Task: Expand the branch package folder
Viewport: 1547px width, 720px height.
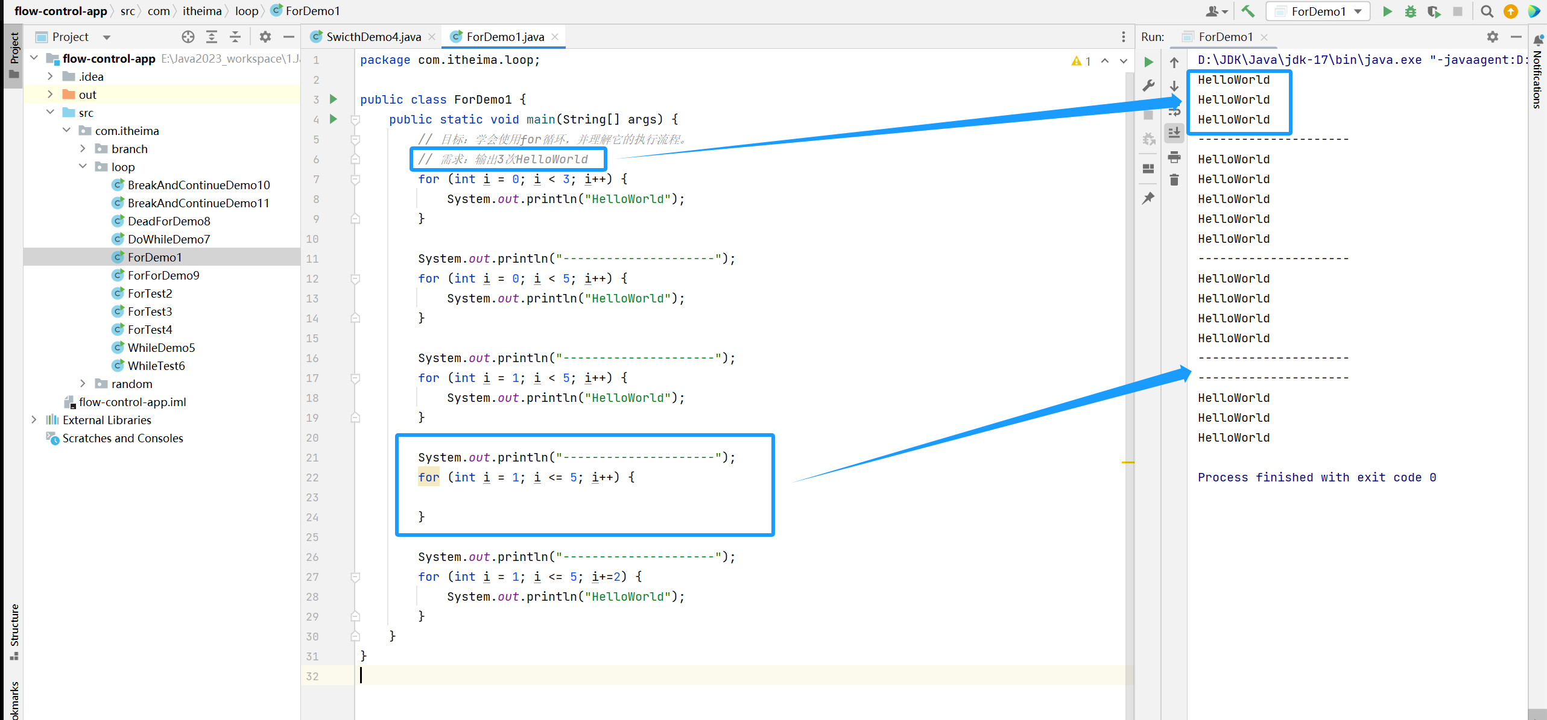Action: [83, 149]
